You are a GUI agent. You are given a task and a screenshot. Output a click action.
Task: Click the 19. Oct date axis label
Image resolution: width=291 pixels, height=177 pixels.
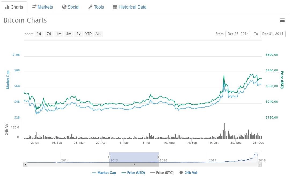coord(213,143)
